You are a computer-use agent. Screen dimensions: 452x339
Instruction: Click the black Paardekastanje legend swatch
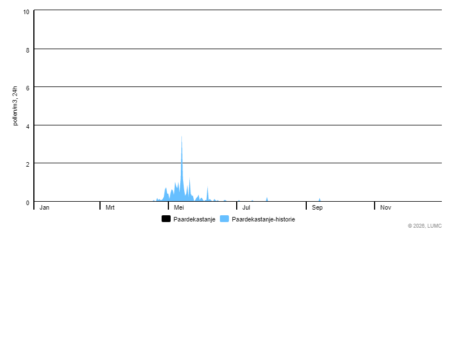tap(166, 219)
